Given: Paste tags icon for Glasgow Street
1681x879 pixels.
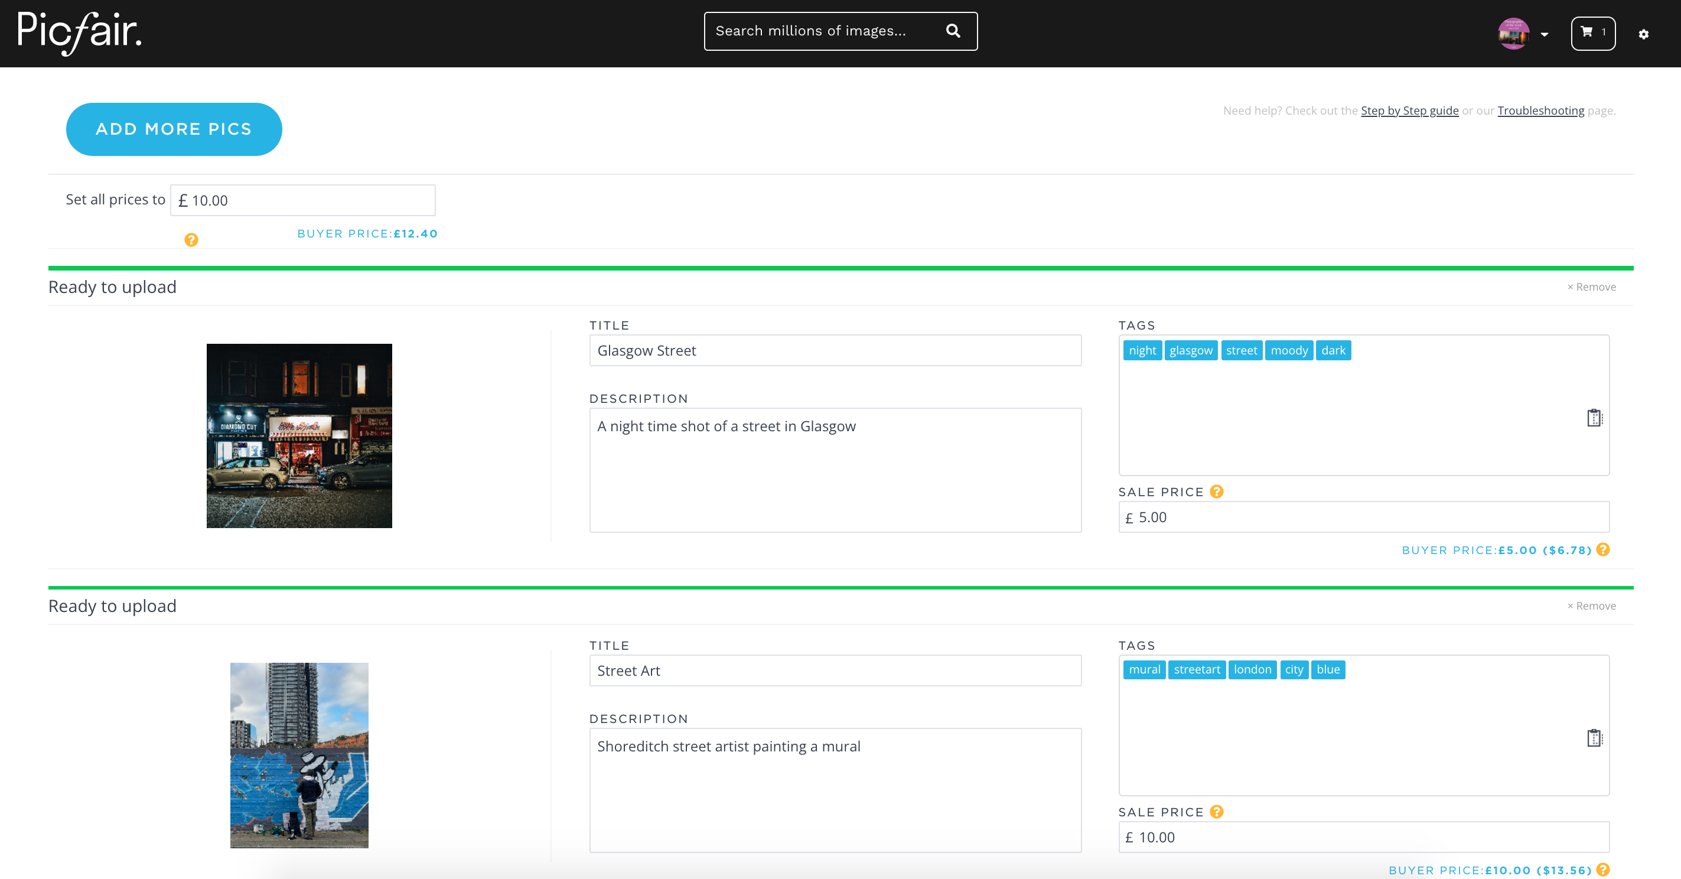Looking at the screenshot, I should click(x=1594, y=418).
